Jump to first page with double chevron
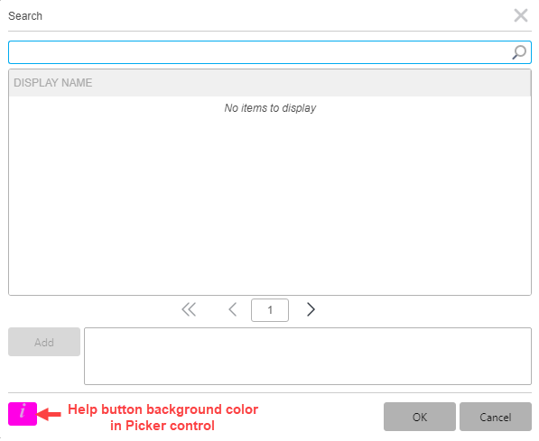 click(189, 309)
